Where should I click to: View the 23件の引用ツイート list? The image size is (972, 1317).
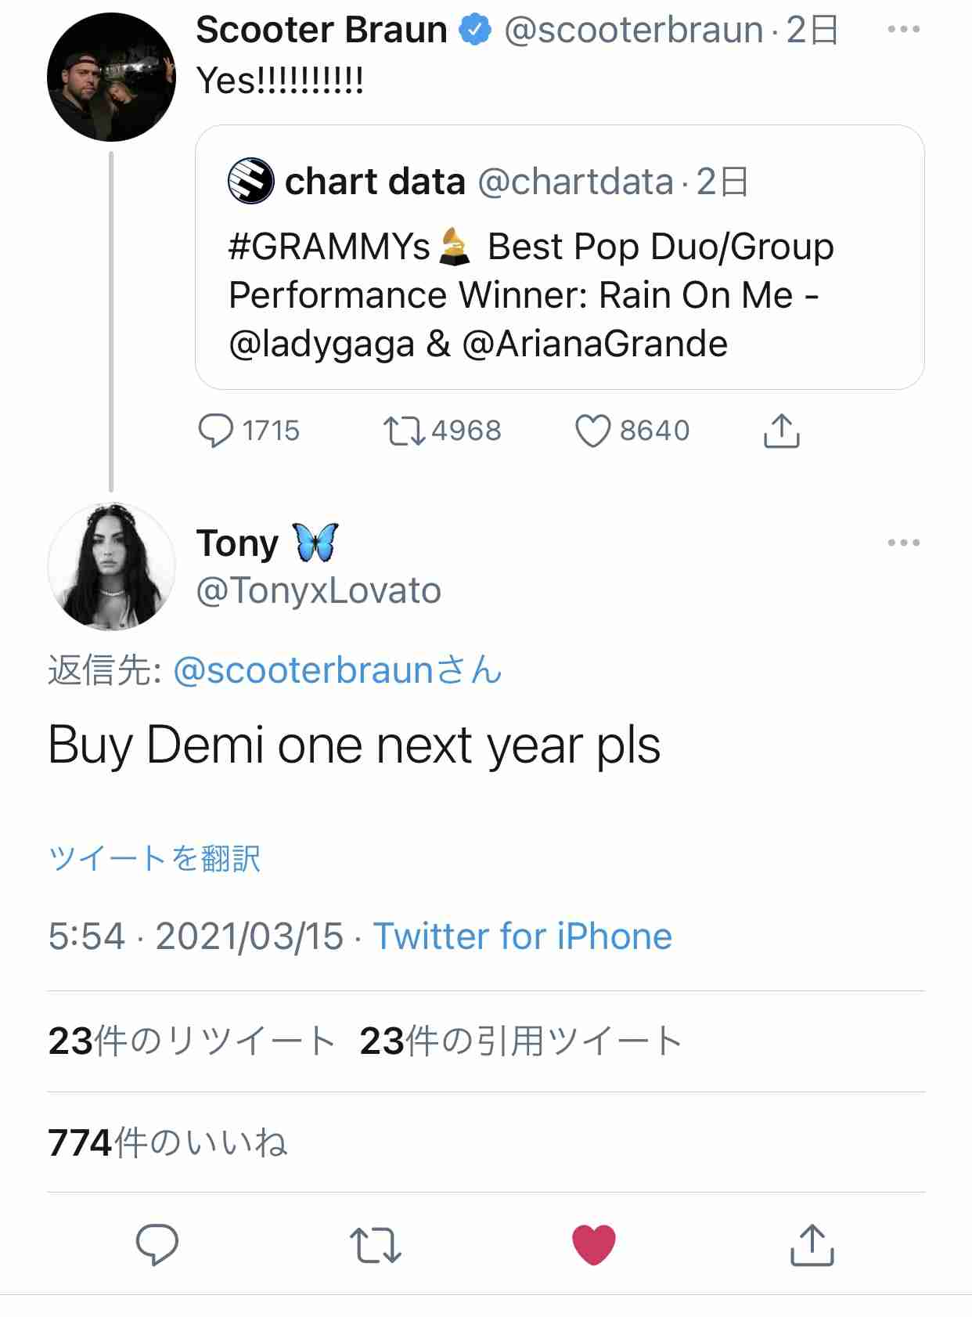(521, 1041)
